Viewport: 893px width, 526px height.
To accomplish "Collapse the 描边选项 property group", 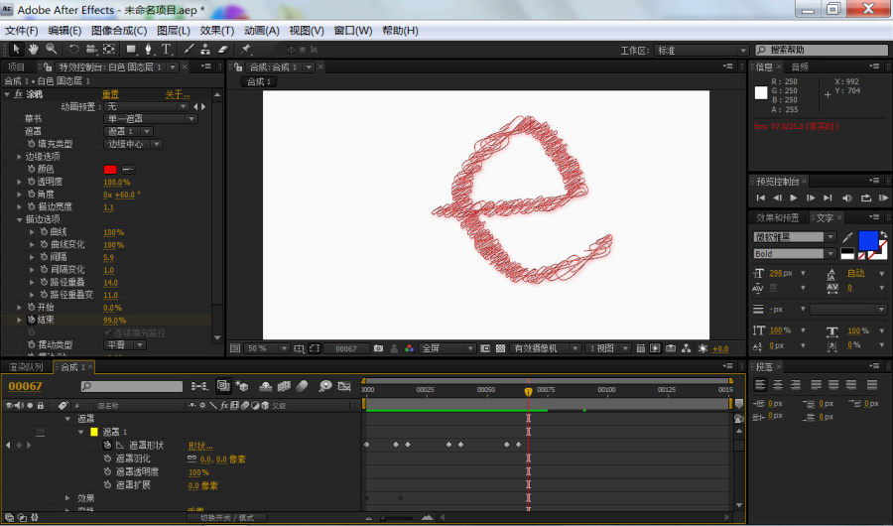I will coord(20,219).
